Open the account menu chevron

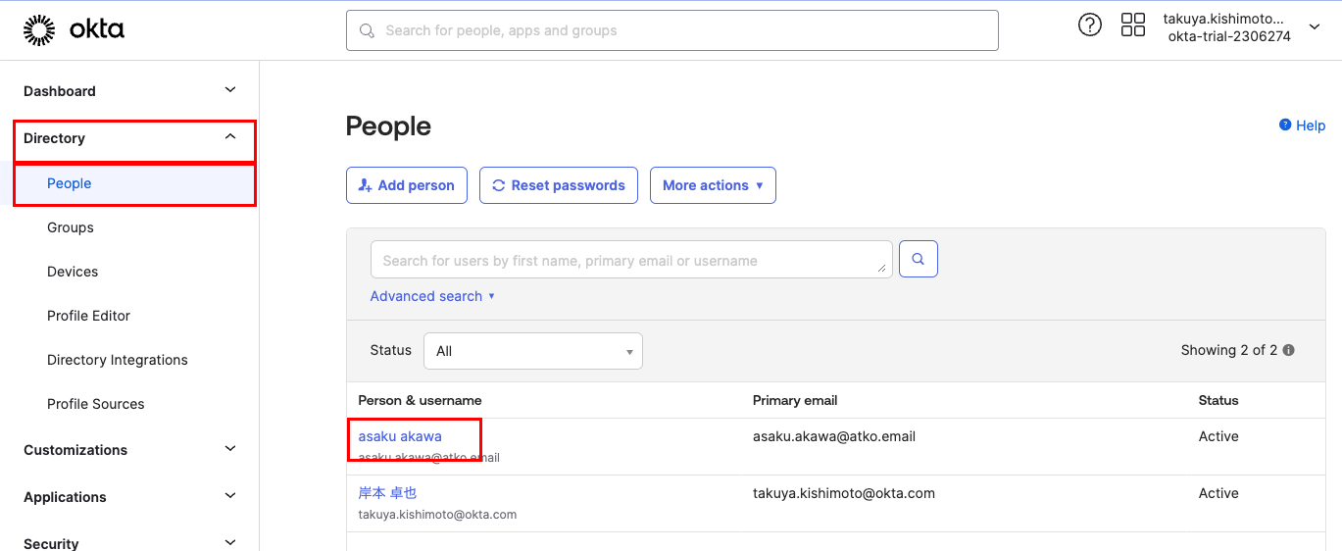tap(1315, 27)
